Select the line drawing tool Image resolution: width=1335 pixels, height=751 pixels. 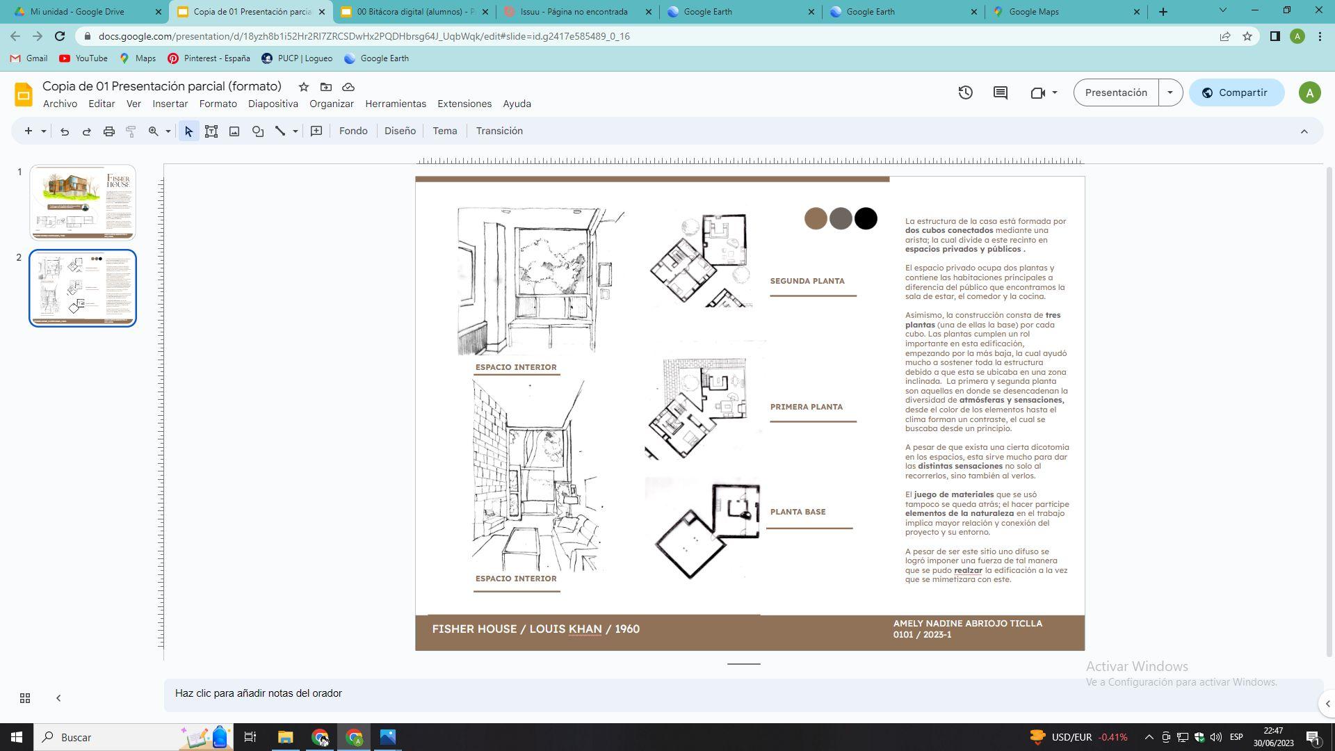coord(280,131)
